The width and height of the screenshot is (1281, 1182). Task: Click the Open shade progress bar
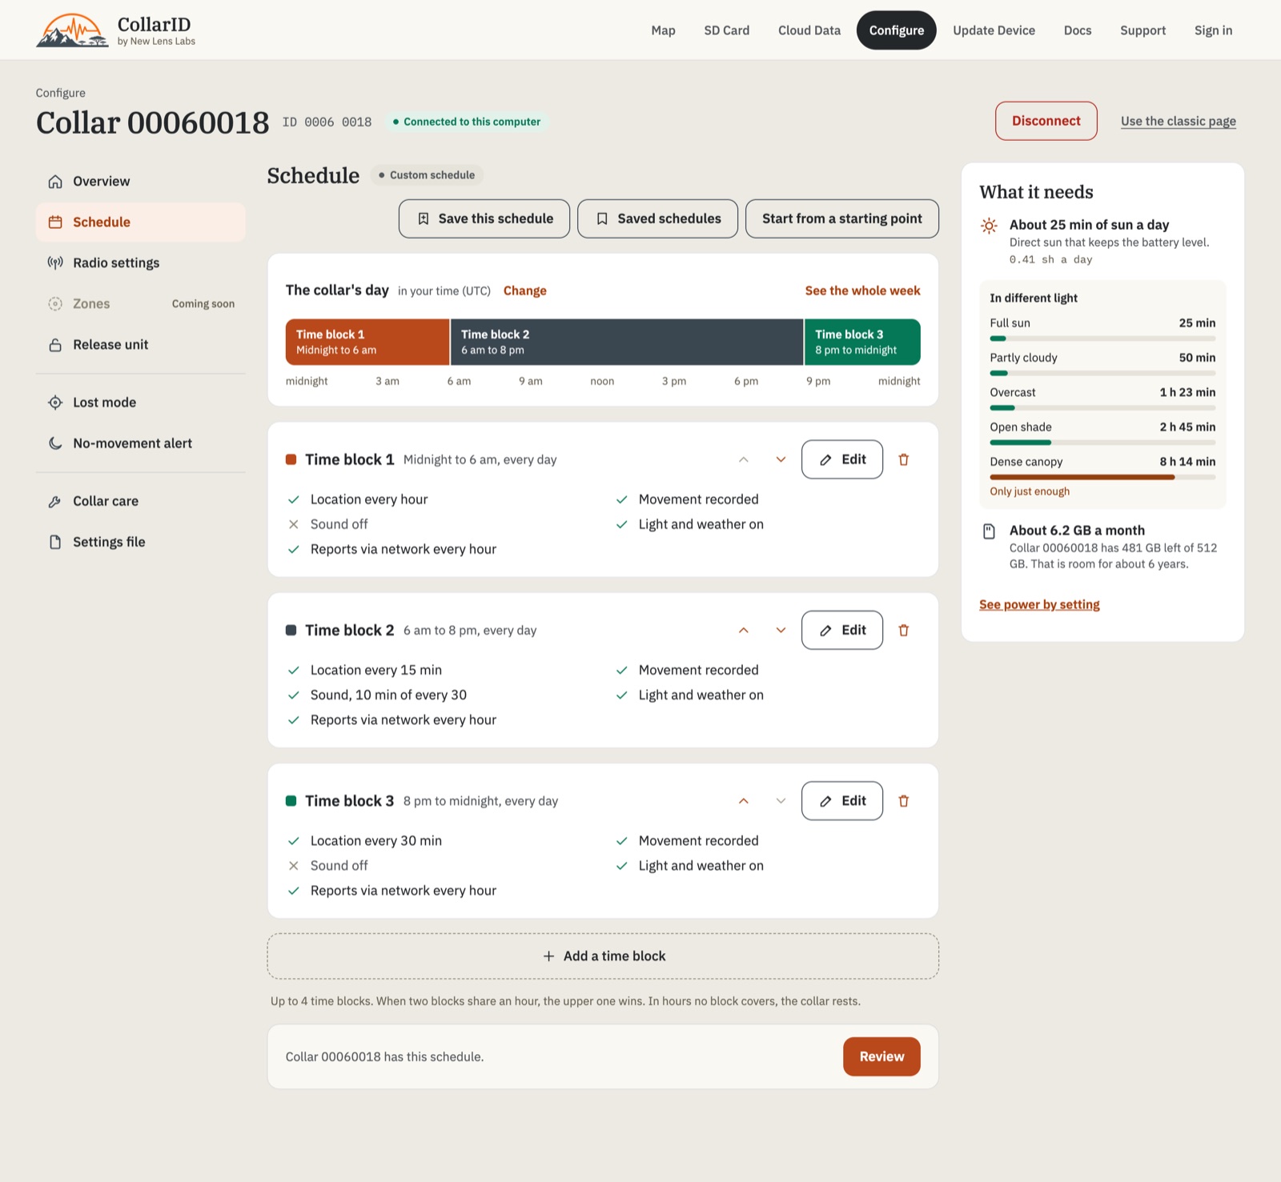point(1102,443)
